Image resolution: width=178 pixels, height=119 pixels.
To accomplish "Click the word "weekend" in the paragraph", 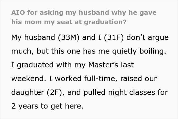I will [x=28, y=79].
